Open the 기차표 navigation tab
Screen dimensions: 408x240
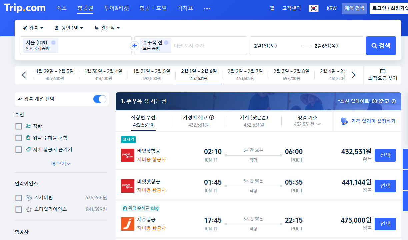[x=185, y=8]
